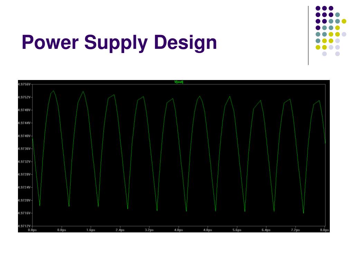
Task: Click the 4.9724V y-axis label
Action: coord(25,187)
